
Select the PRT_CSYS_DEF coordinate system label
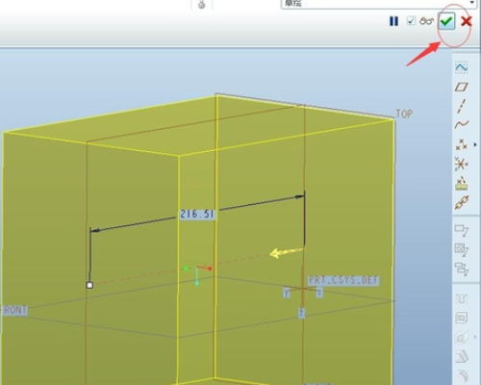[x=343, y=280]
